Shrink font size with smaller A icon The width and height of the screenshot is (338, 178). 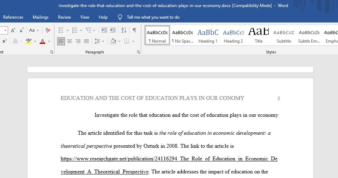pyautogui.click(x=21, y=30)
